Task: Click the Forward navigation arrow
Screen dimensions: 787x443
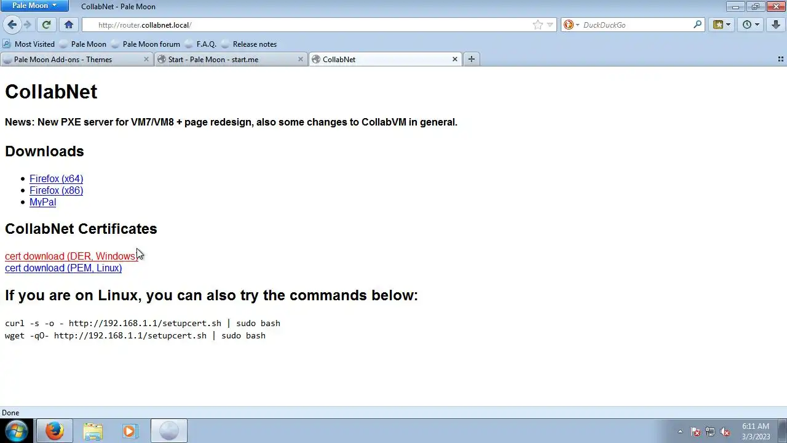Action: 27,25
